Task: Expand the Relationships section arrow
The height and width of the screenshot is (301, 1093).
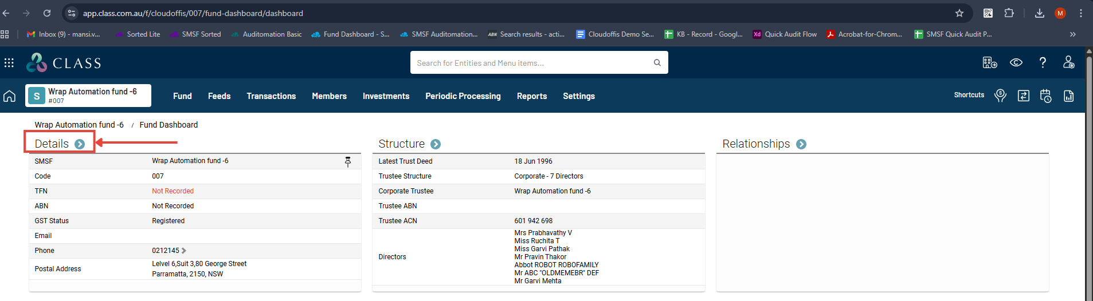Action: [801, 144]
